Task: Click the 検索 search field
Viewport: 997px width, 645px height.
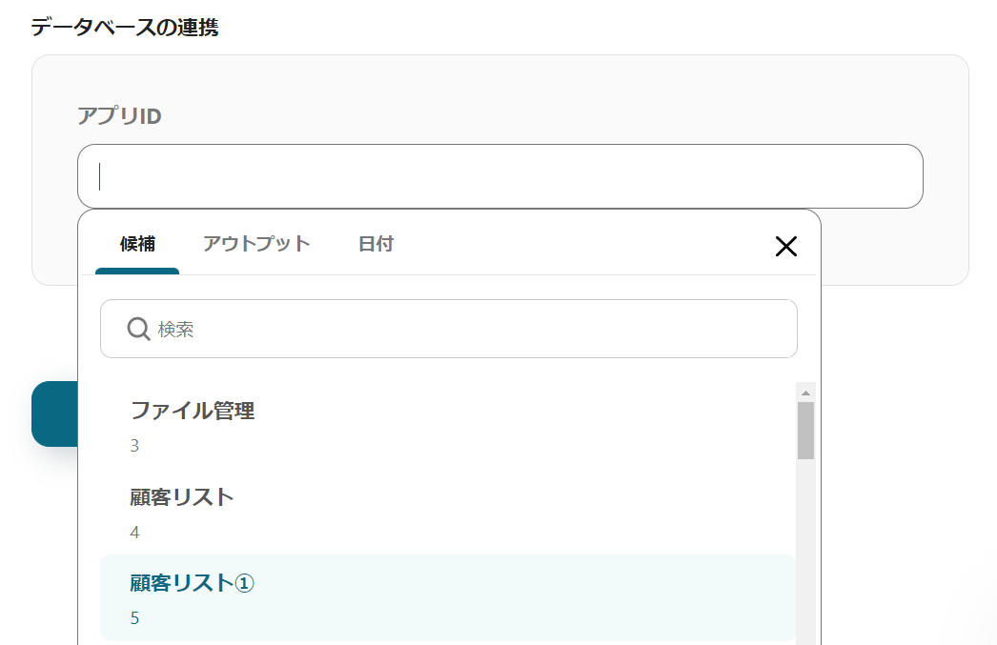Action: pos(467,330)
